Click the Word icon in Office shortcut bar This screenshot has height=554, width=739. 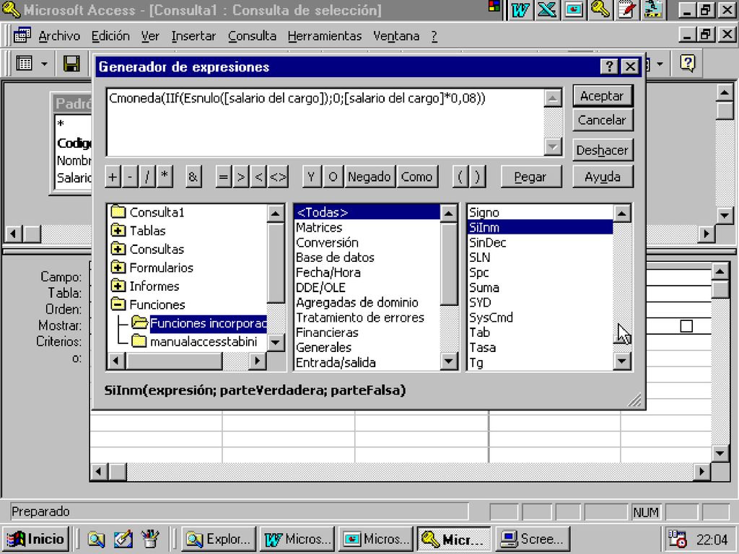click(x=520, y=10)
